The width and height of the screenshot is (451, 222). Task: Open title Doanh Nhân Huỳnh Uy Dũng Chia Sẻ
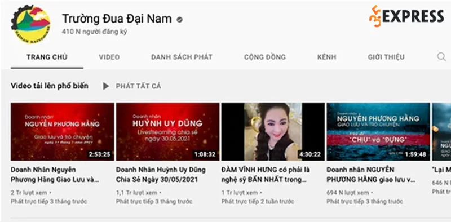tap(161, 175)
